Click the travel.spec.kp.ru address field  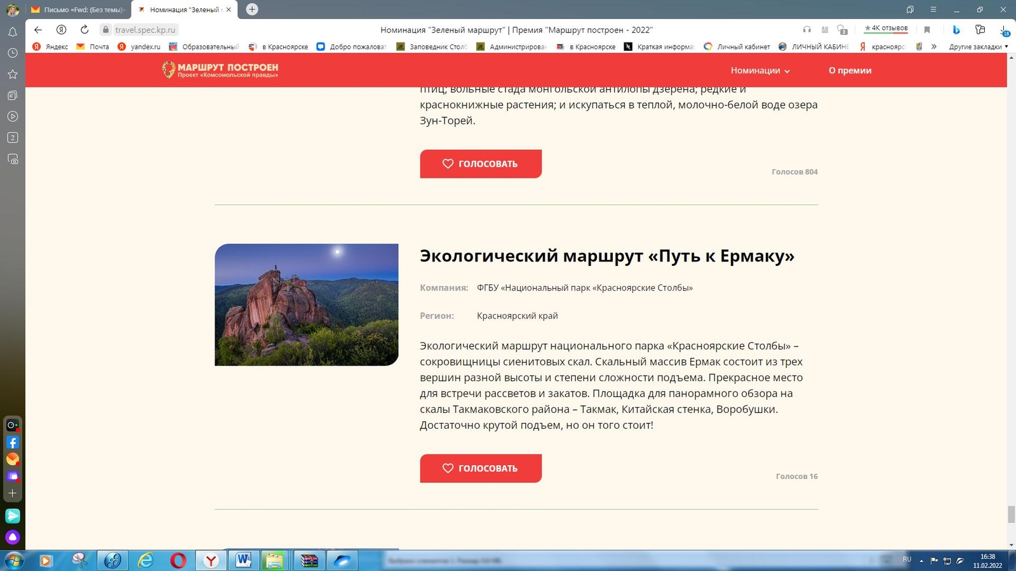pos(145,30)
